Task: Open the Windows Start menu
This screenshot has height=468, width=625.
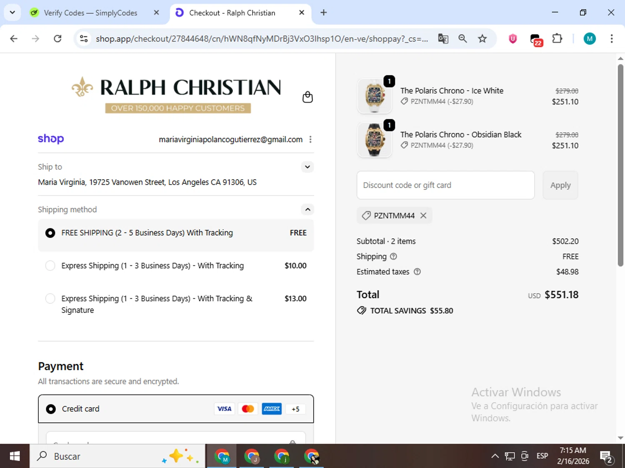Action: point(15,456)
